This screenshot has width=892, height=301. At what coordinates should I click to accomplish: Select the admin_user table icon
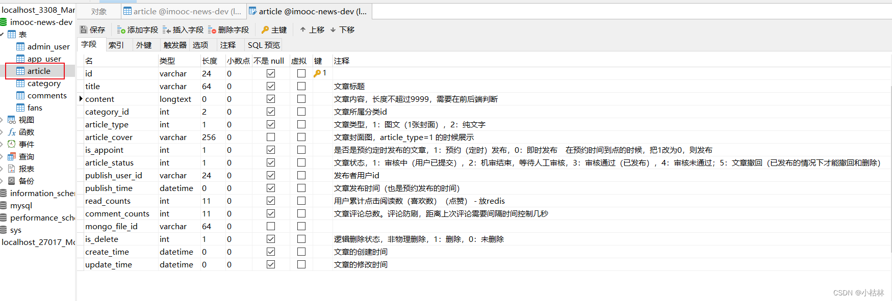[20, 46]
